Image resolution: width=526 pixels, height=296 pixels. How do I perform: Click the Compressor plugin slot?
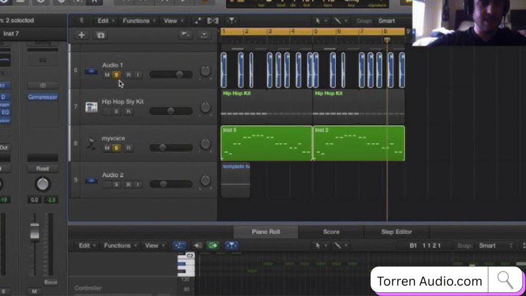(42, 97)
